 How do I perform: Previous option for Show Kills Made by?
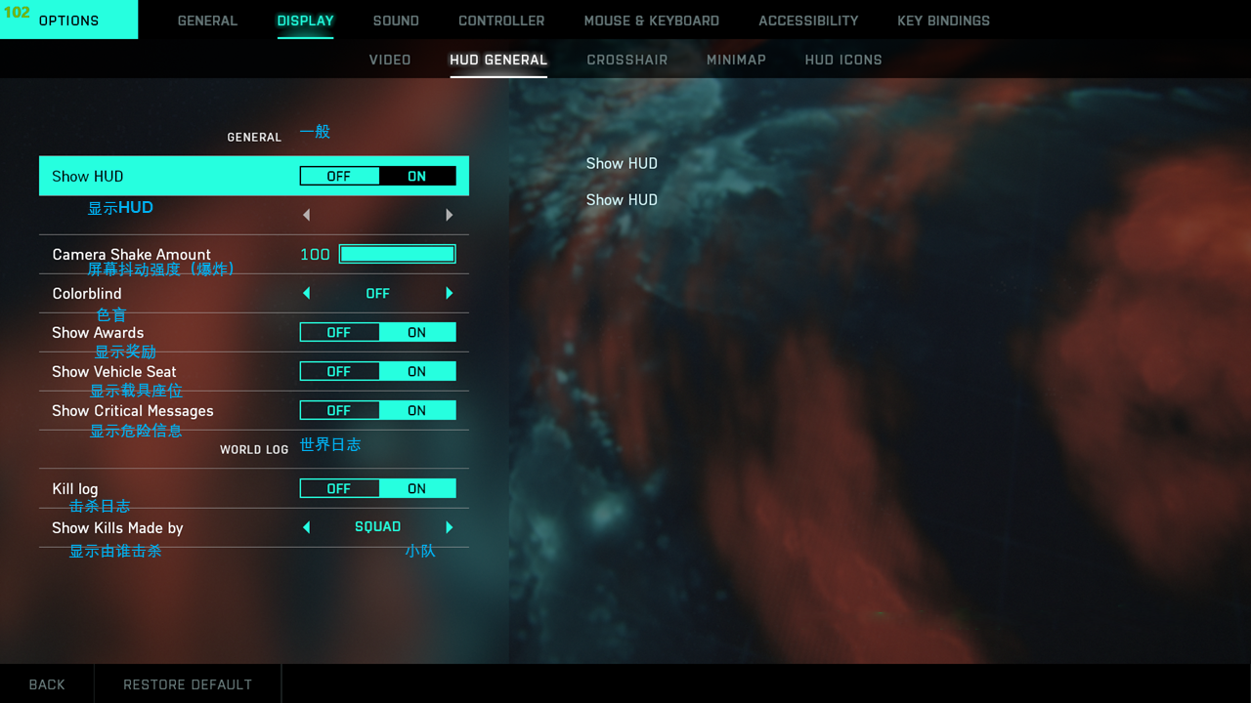(306, 527)
